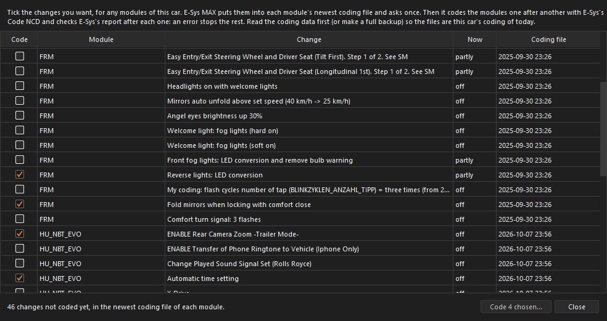
Task: Click the Code 4 chosen... button
Action: [x=516, y=307]
